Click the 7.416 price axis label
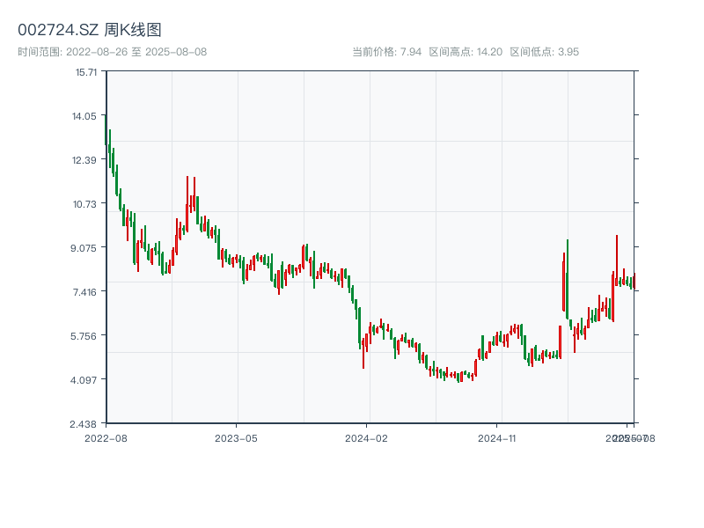704x528 pixels. point(86,291)
